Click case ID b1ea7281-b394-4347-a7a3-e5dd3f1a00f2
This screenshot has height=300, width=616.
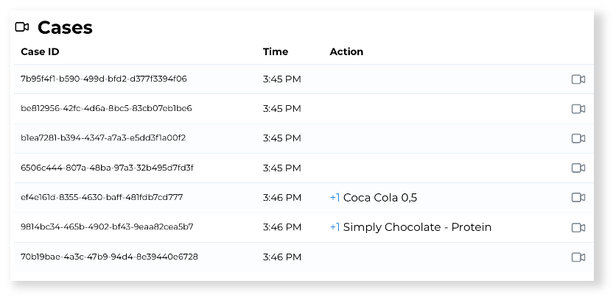coord(103,137)
